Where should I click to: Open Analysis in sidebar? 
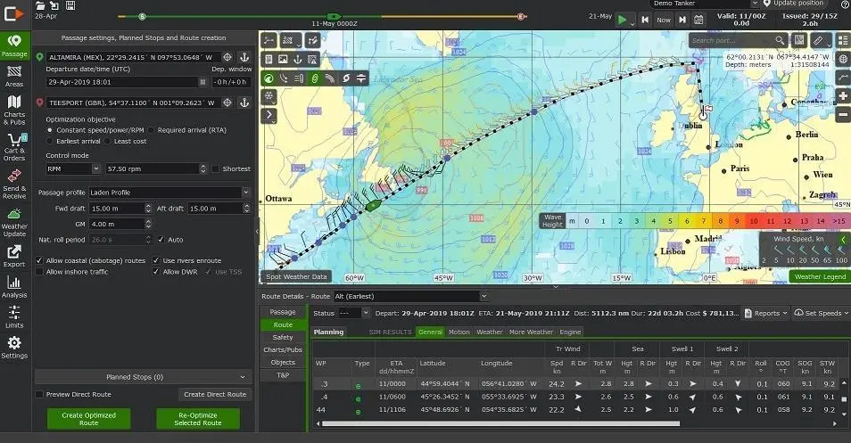pos(14,287)
